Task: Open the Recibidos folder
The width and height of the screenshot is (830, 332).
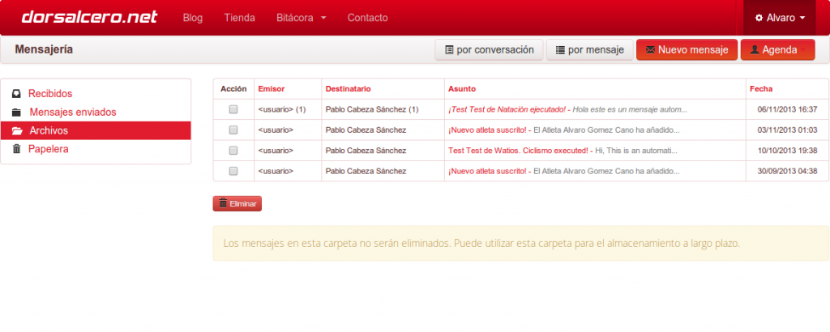Action: [50, 94]
